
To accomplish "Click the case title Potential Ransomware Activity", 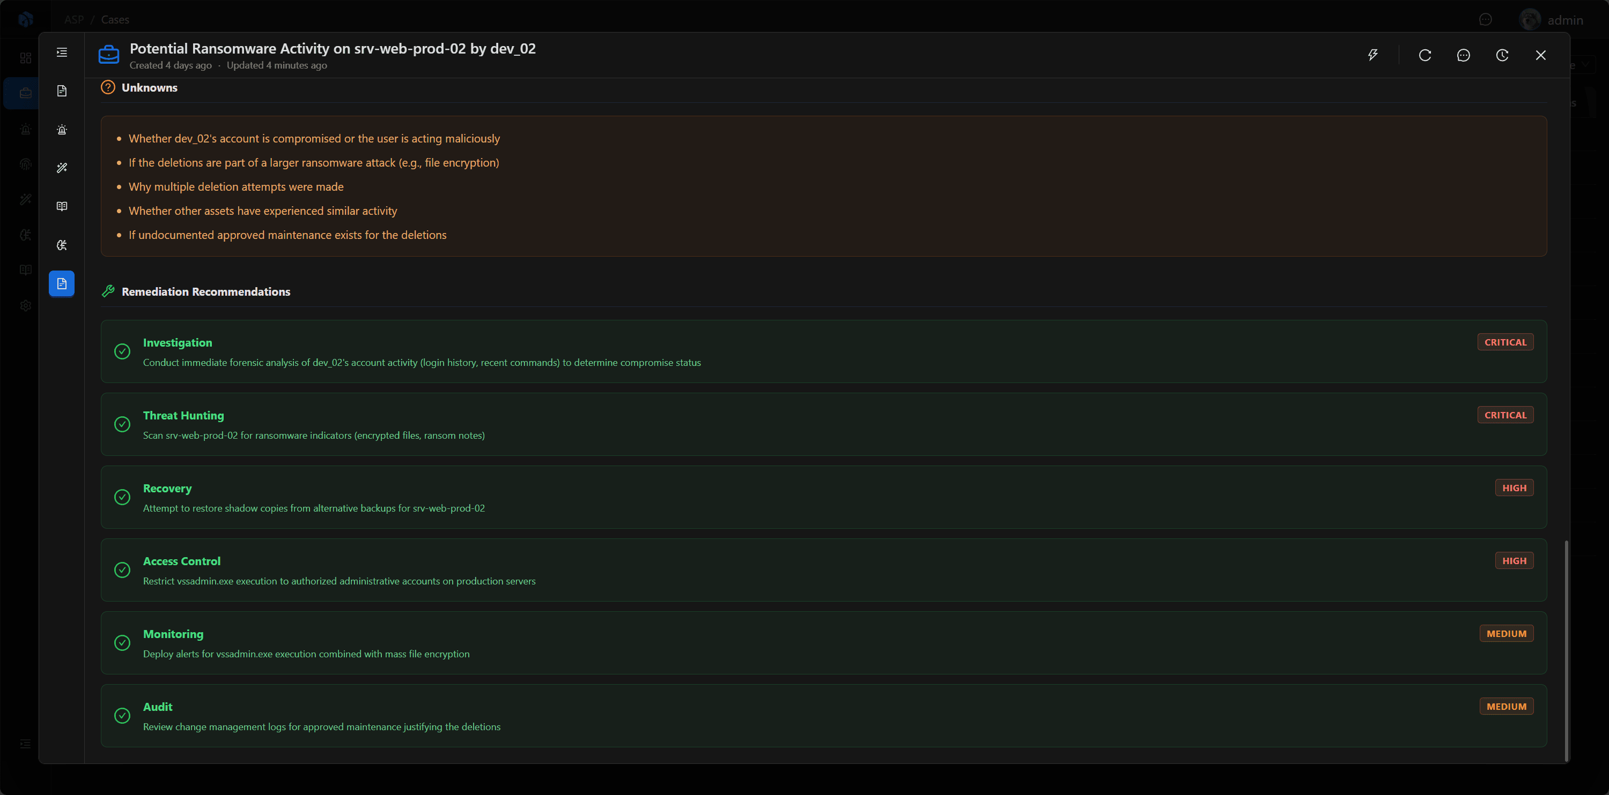I will pyautogui.click(x=333, y=49).
